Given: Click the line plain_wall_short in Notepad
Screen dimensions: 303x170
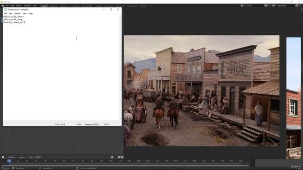Looking at the screenshot, I should pos(14,17).
